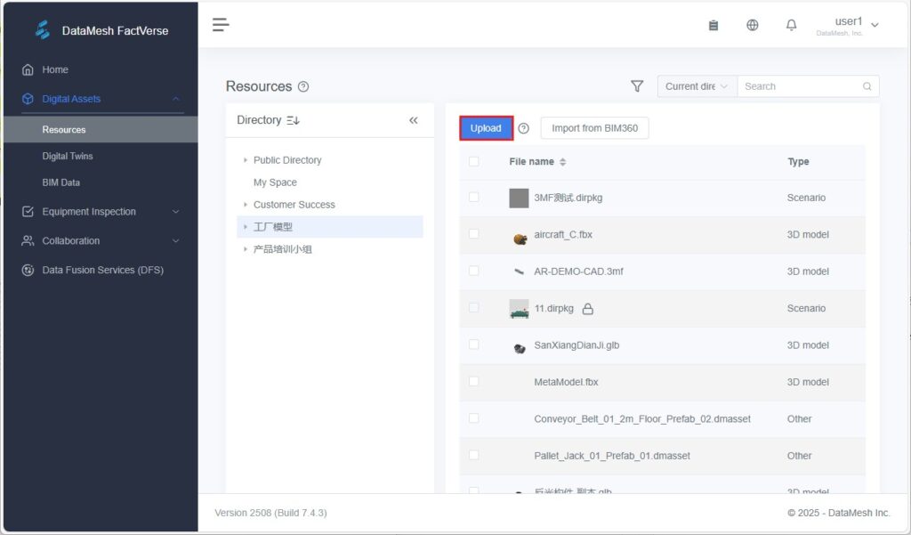The height and width of the screenshot is (535, 911).
Task: Click the help icon beside Resources title
Action: [x=303, y=86]
